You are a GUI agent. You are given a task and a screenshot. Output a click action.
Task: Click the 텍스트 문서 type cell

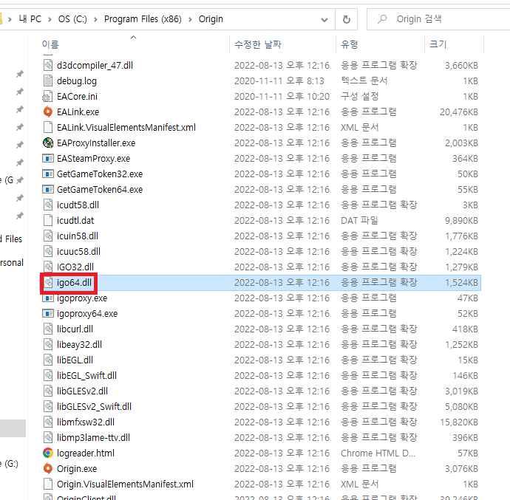[364, 81]
